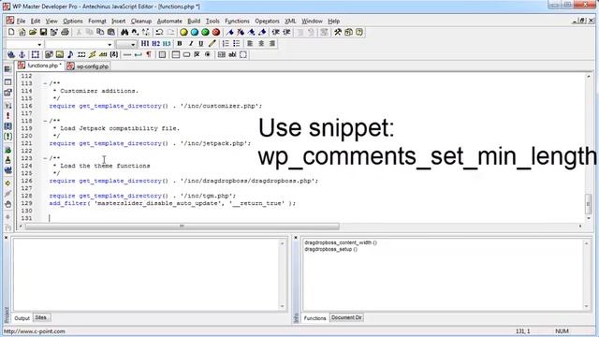599x337 pixels.
Task: Select the Functions panel tab
Action: (x=315, y=318)
